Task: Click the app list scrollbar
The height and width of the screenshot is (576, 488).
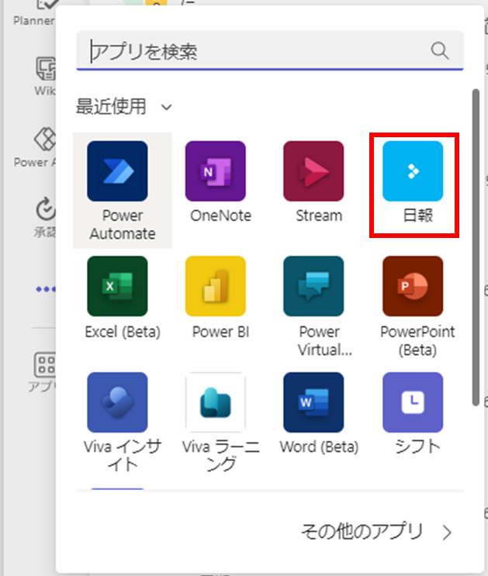Action: 475,248
